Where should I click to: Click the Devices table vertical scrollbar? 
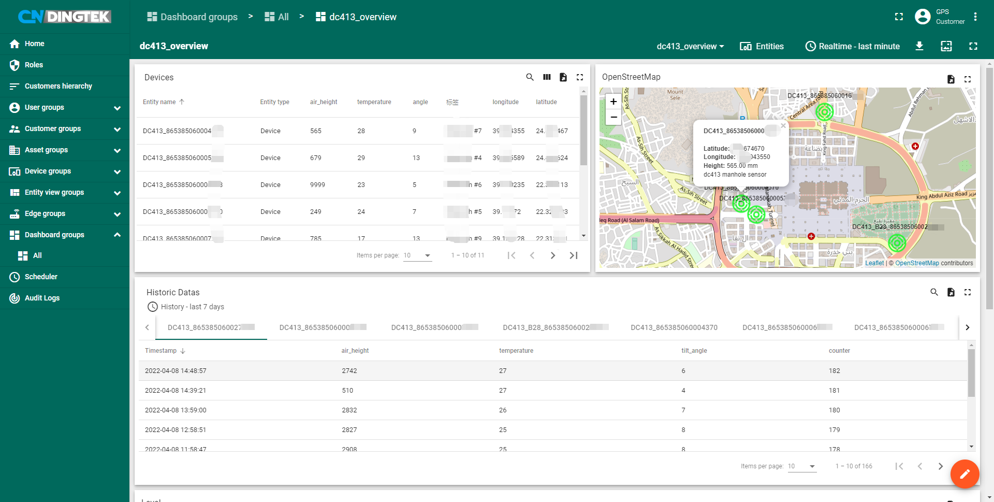(x=584, y=130)
